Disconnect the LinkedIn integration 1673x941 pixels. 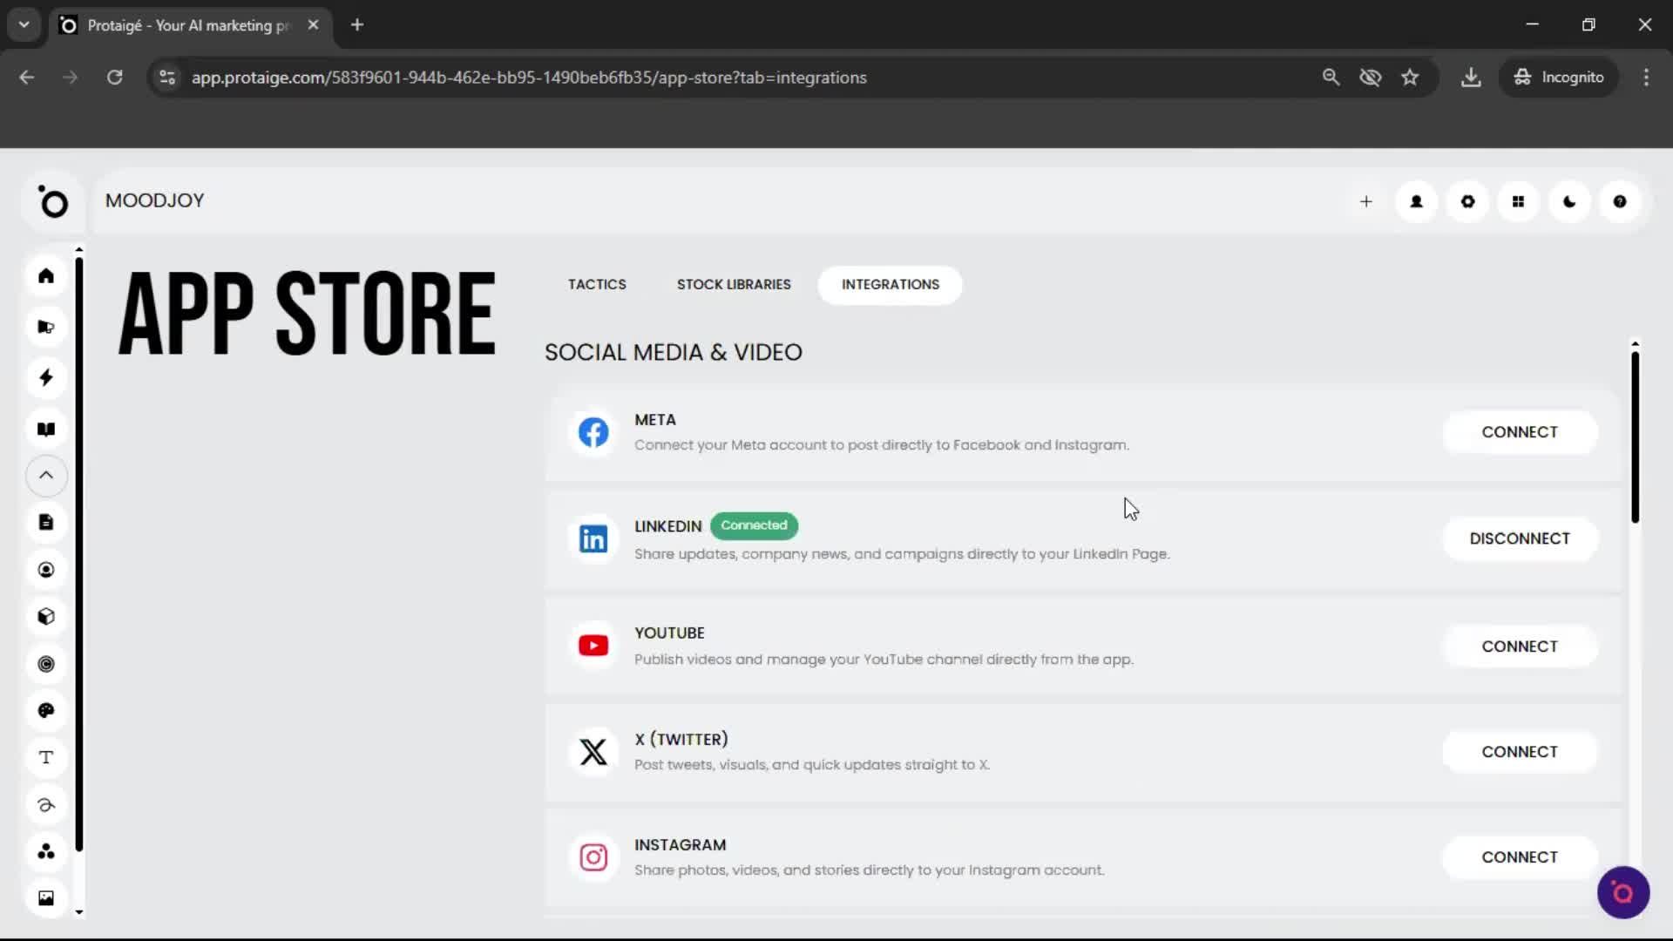point(1520,538)
